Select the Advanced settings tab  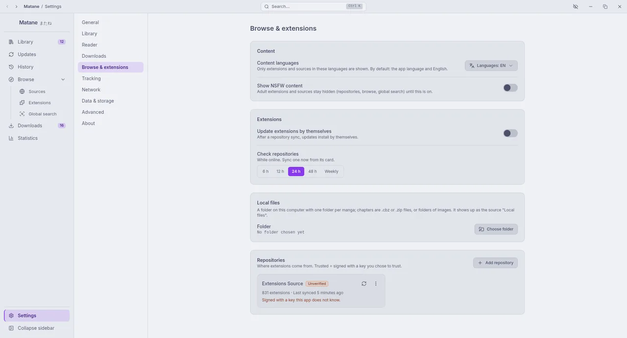pos(111,112)
